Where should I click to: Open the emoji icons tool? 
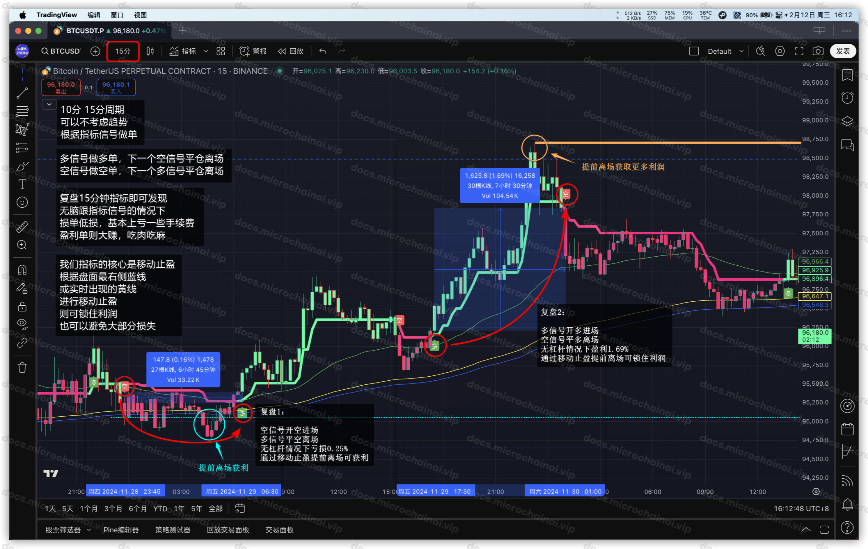coord(22,202)
